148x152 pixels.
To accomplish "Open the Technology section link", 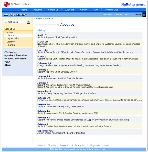I will 12,52.
